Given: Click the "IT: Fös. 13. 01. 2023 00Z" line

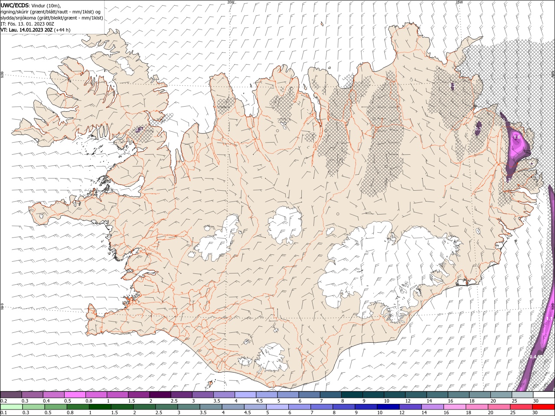Looking at the screenshot, I should point(27,24).
